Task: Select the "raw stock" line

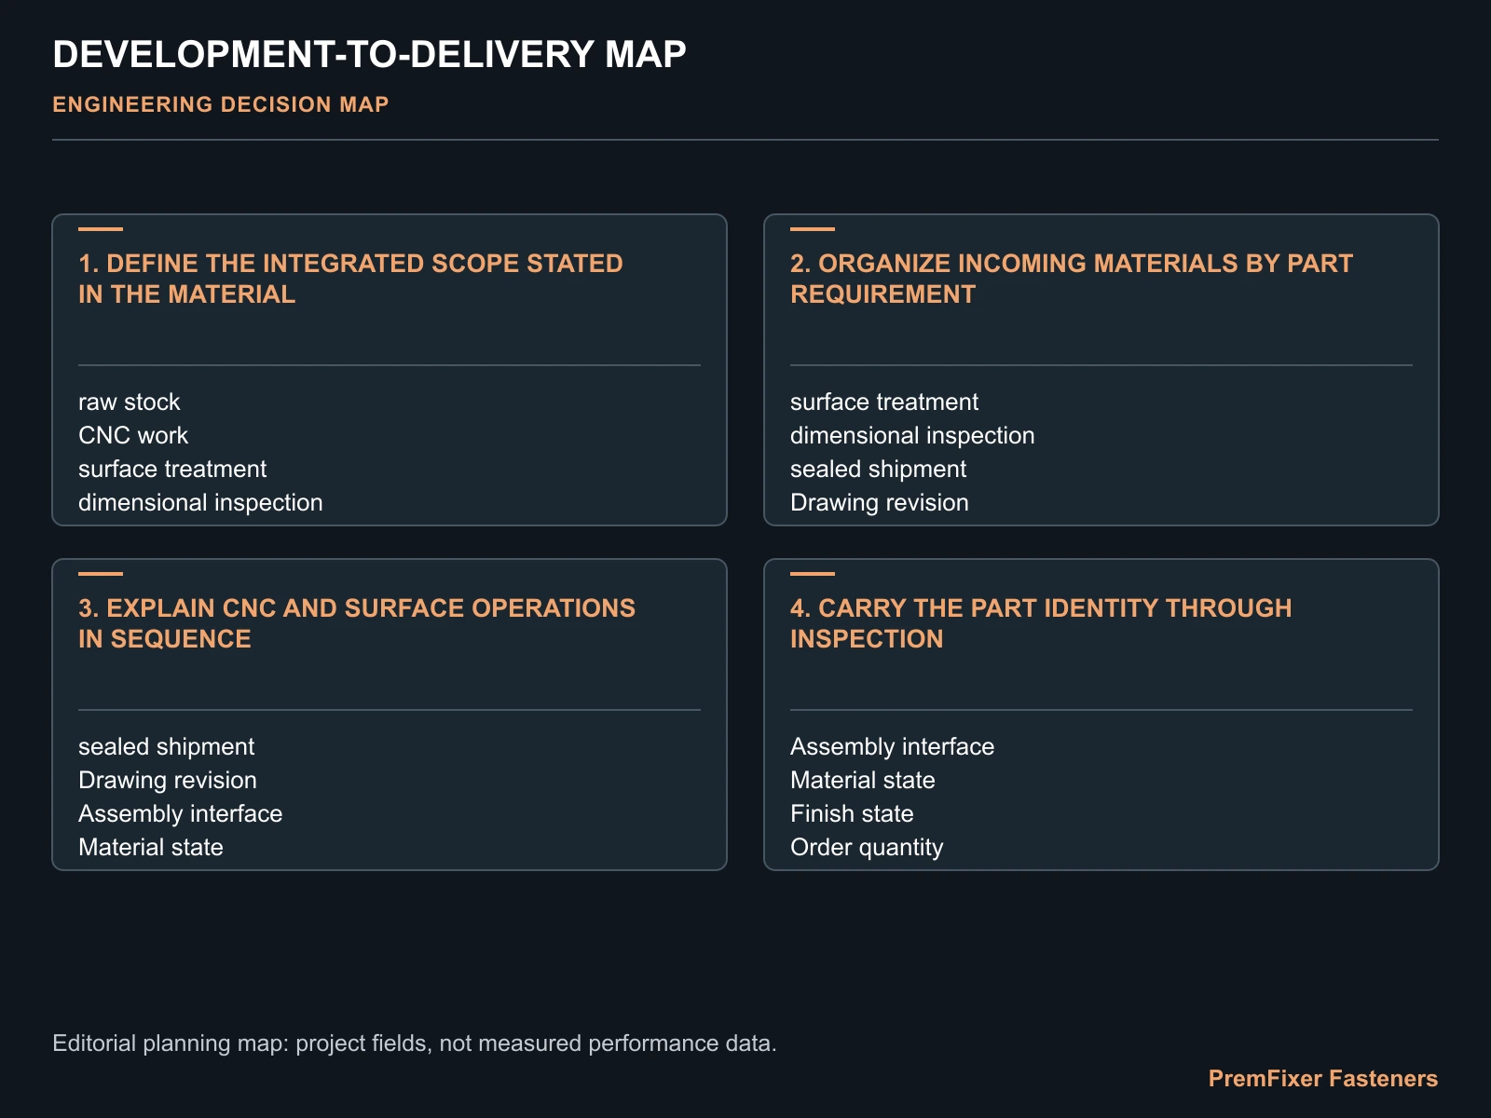Action: coord(130,402)
